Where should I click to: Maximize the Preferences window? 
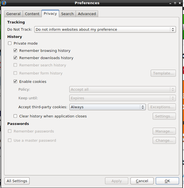175,3
